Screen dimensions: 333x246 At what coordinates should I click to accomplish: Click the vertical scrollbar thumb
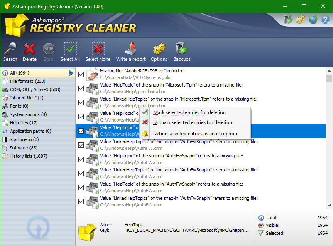click(329, 78)
